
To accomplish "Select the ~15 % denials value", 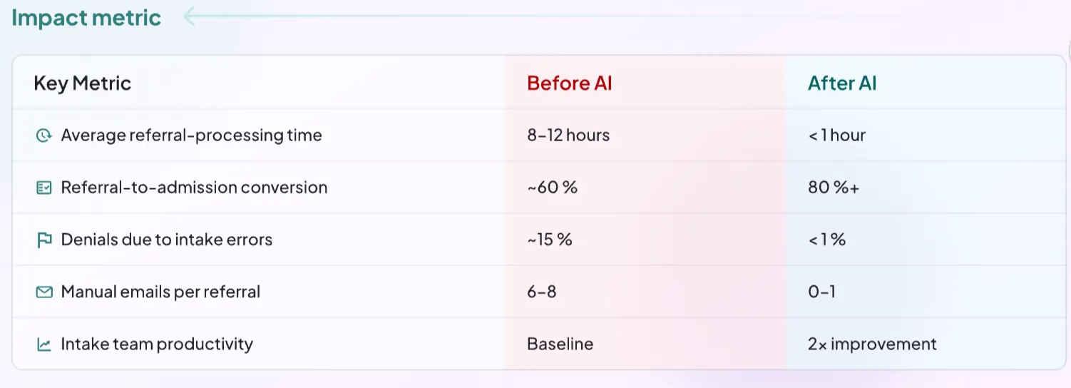I will tap(550, 240).
